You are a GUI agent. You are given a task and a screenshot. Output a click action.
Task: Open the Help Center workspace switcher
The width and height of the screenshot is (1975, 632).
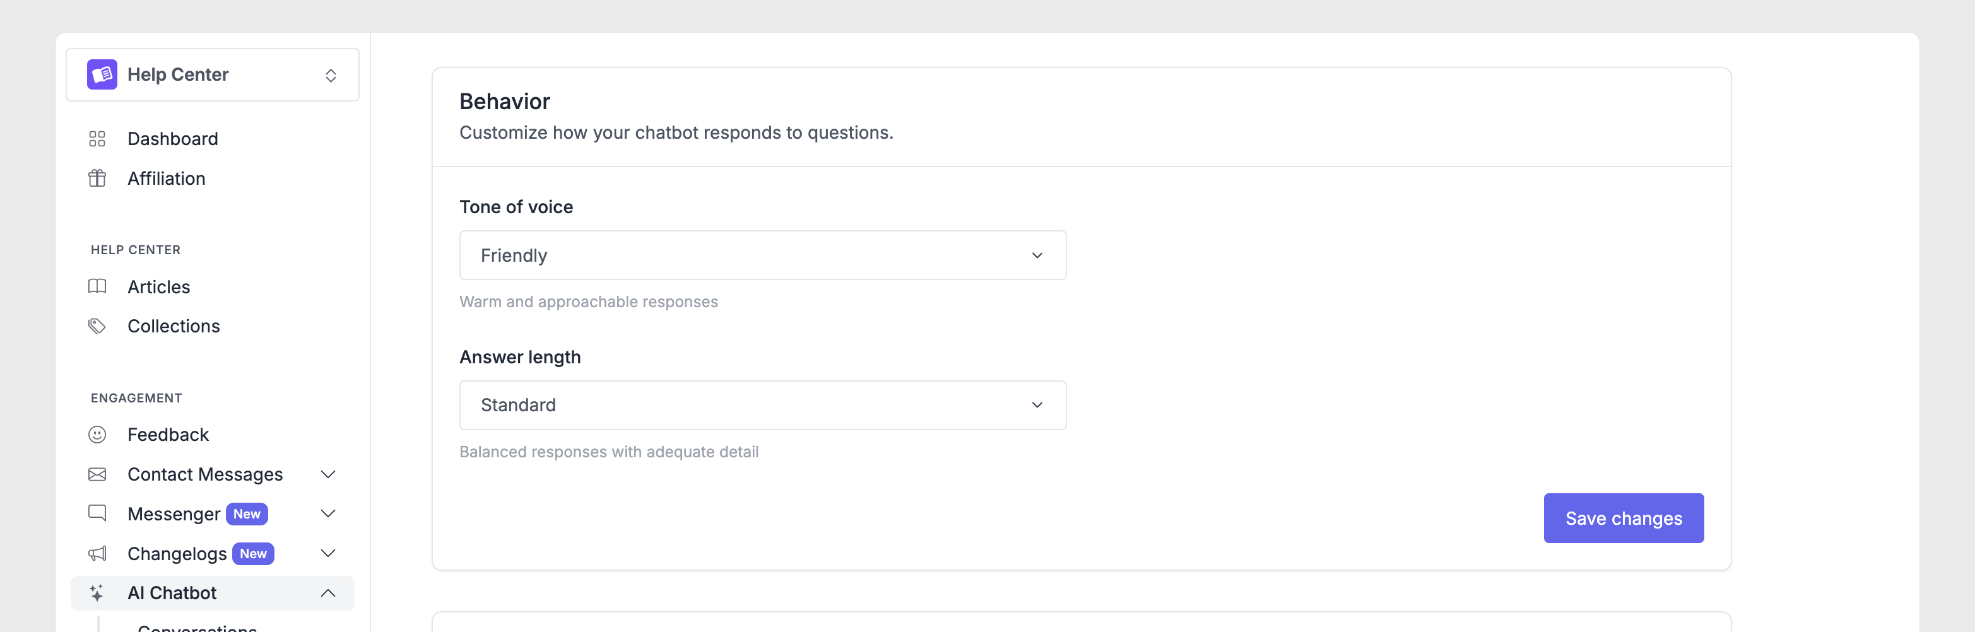click(331, 75)
